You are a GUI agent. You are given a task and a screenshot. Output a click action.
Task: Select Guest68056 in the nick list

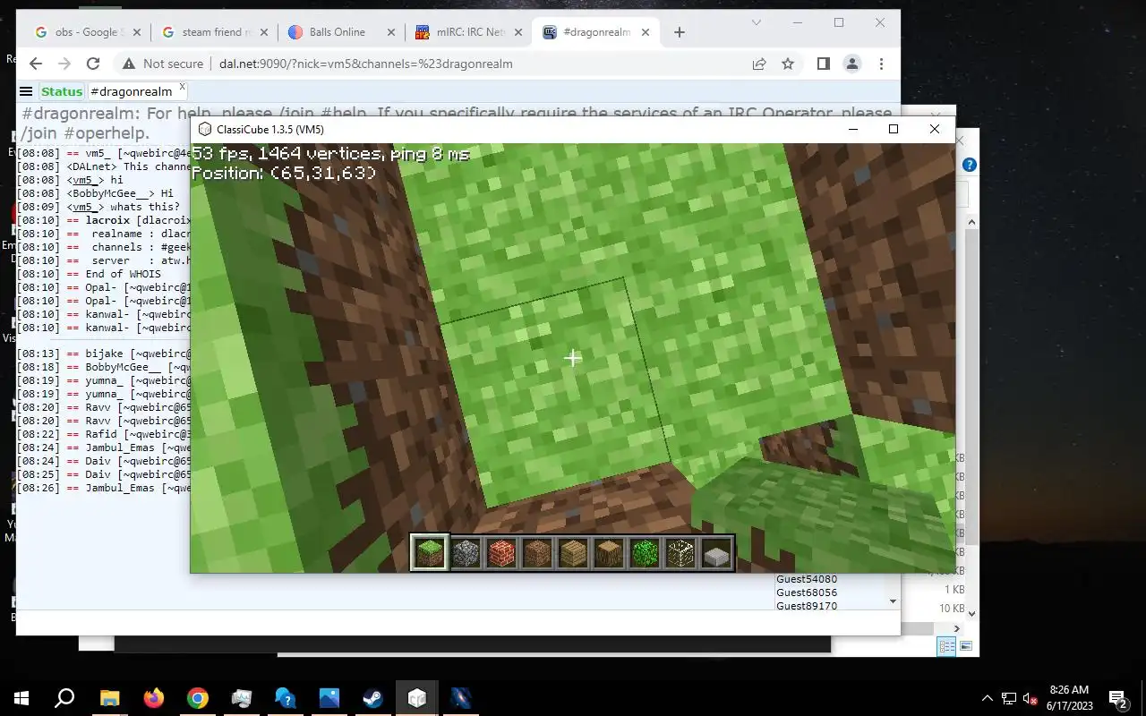pyautogui.click(x=807, y=592)
